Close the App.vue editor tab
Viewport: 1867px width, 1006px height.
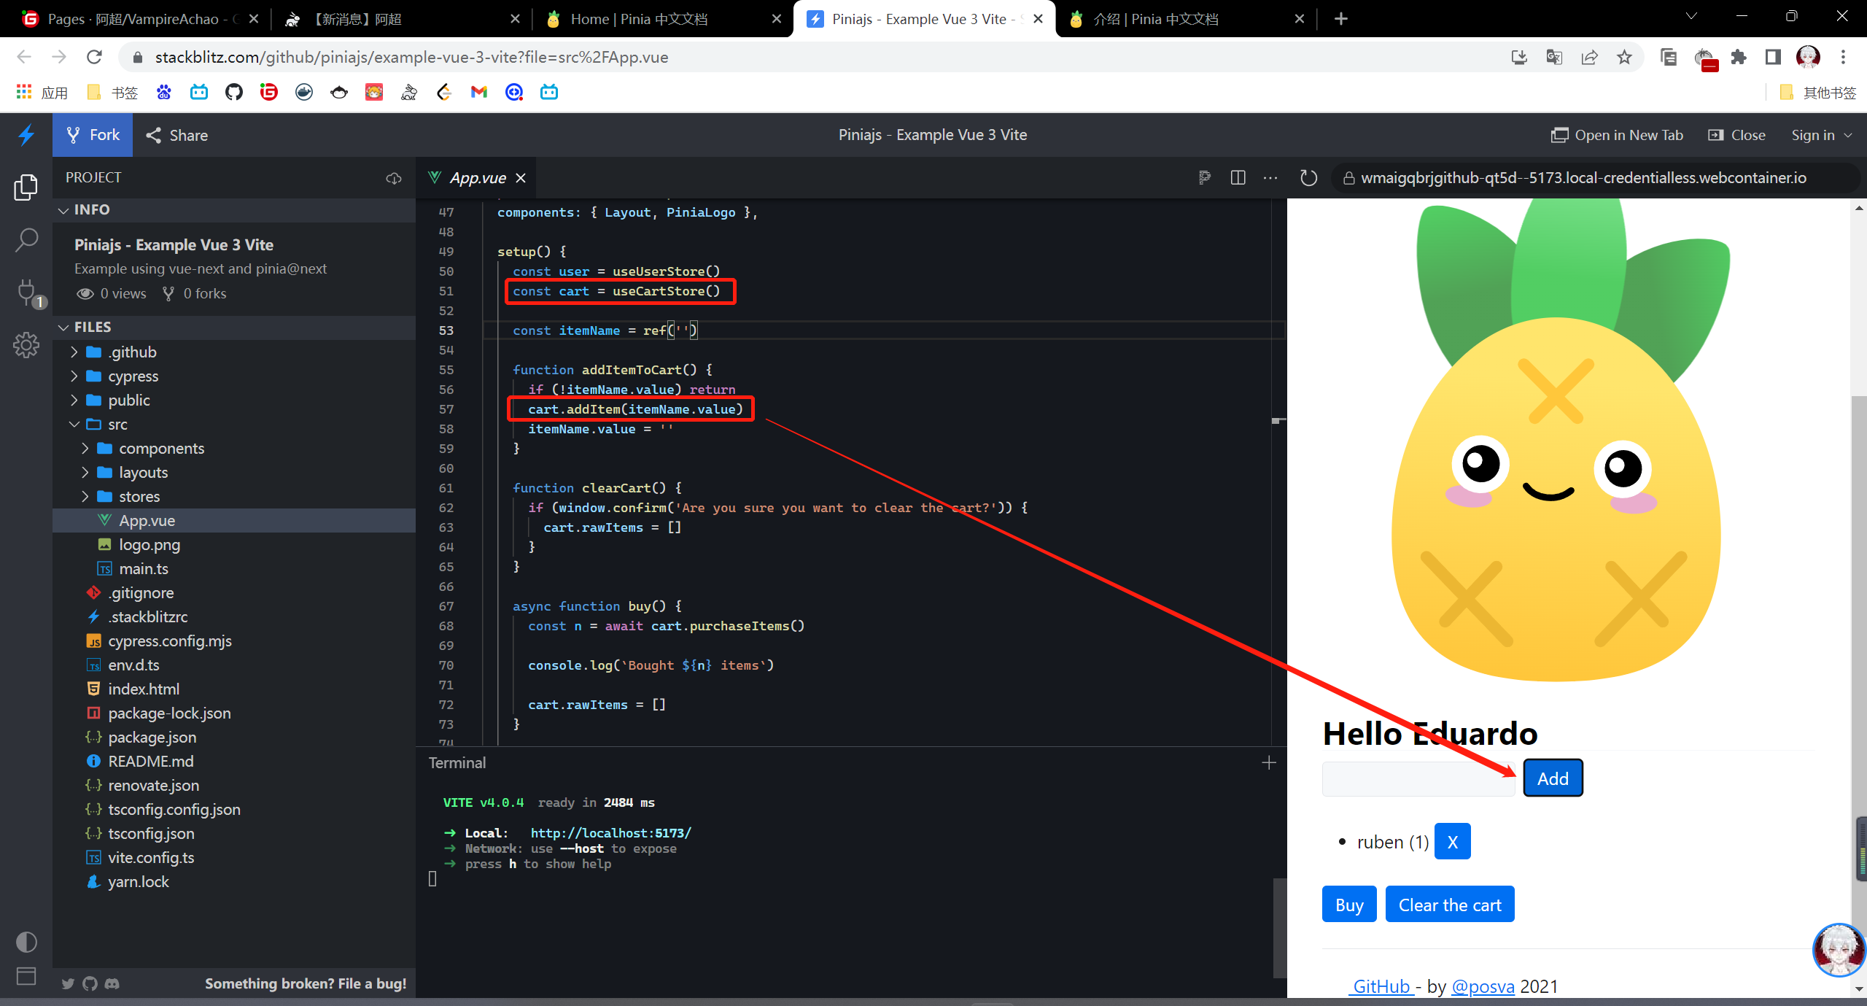521,178
